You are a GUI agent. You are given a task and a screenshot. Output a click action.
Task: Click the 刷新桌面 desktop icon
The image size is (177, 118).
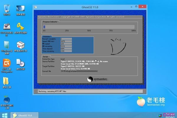tap(21, 10)
